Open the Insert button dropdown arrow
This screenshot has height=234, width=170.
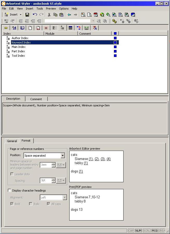(21, 14)
